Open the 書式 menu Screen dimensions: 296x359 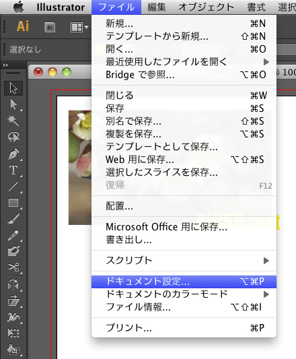click(x=256, y=7)
